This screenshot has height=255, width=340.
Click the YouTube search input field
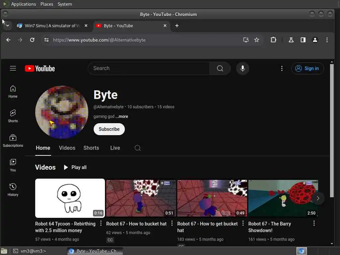tap(149, 68)
